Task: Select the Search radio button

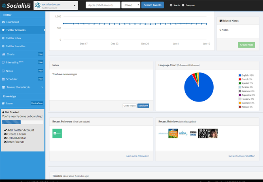Action: 171,5
